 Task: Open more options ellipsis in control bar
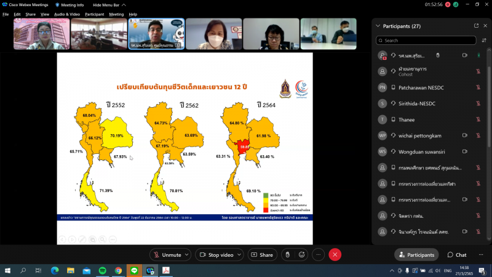[x=318, y=255]
